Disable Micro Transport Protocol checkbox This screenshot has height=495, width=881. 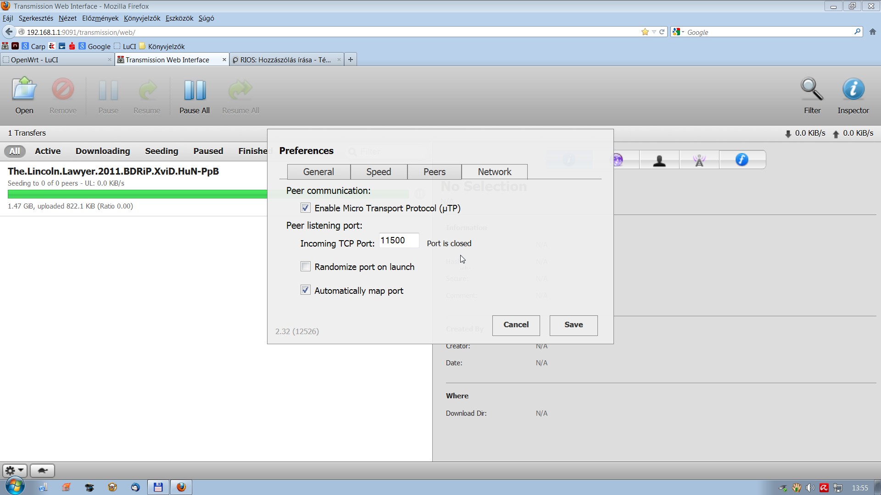pyautogui.click(x=306, y=208)
